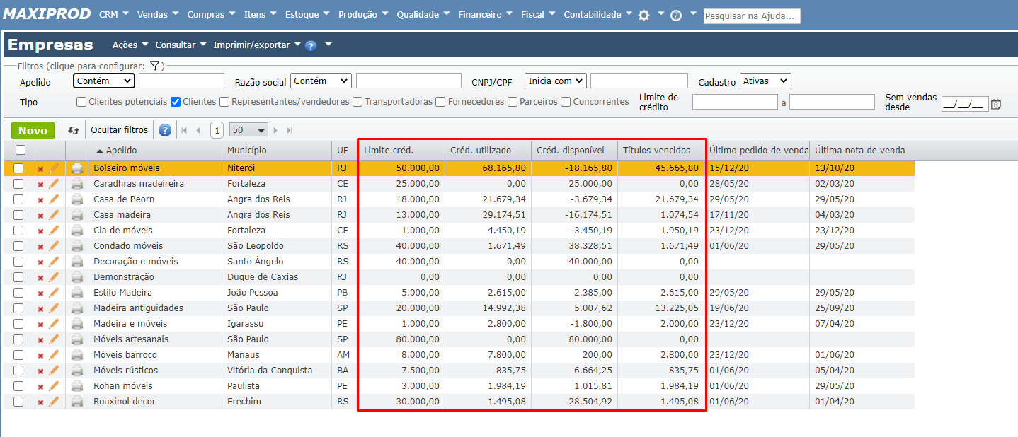Image resolution: width=1018 pixels, height=437 pixels.
Task: Expand the page size dropdown showing 50
Action: (248, 130)
